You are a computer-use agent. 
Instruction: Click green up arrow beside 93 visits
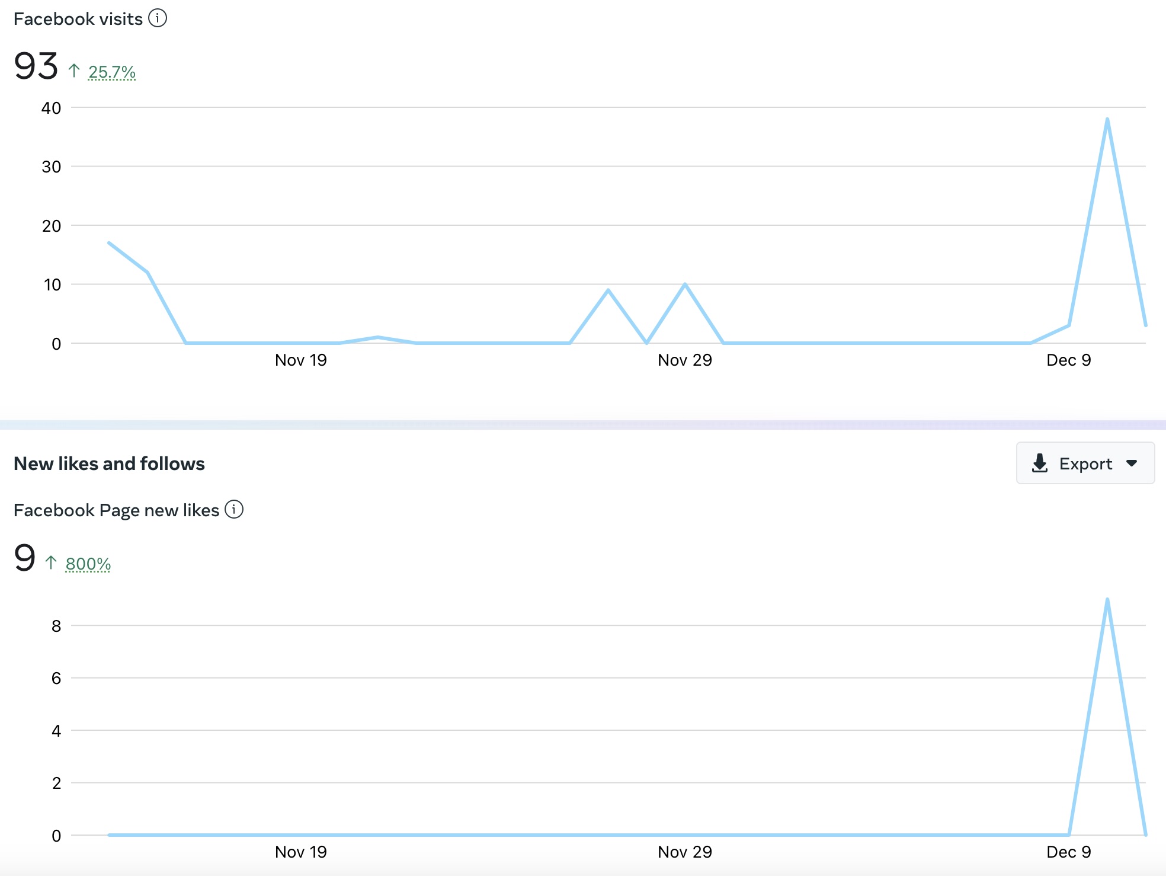pyautogui.click(x=74, y=71)
